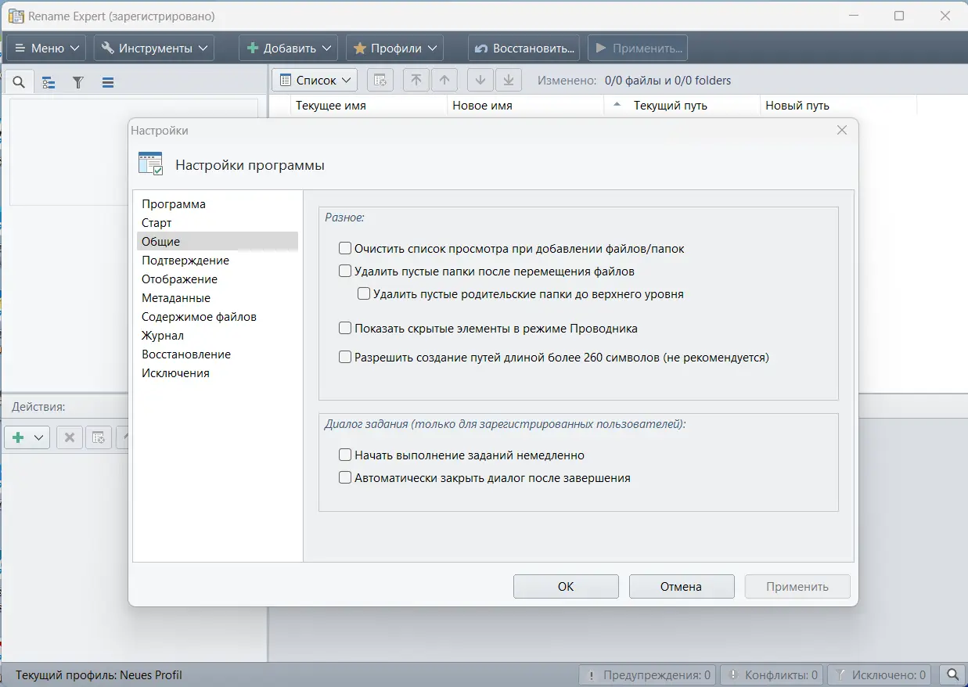This screenshot has height=687, width=968.
Task: Switch to the folder tree view icon
Action: (x=49, y=82)
